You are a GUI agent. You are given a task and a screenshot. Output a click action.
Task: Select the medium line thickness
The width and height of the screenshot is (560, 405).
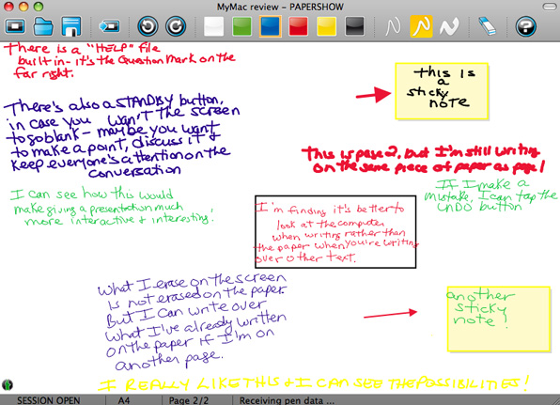click(x=421, y=26)
